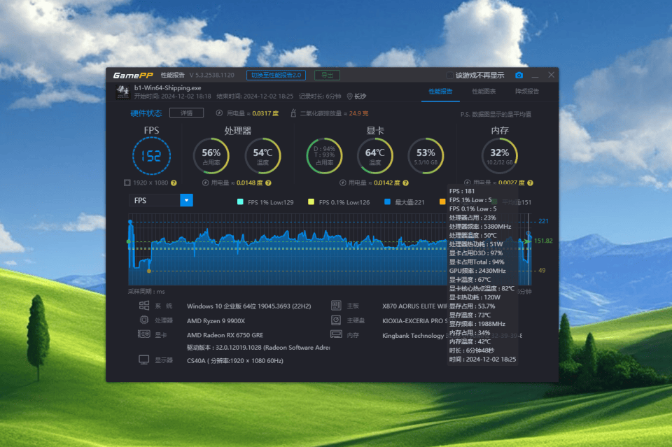The height and width of the screenshot is (447, 672).
Task: Click the 长沙 location pin icon
Action: (x=350, y=96)
